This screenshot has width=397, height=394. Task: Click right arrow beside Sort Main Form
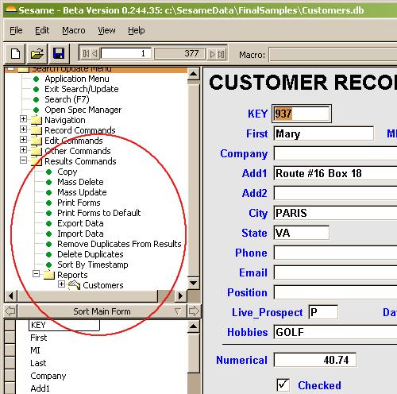coord(194,311)
